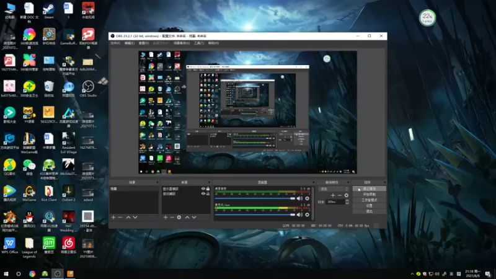Viewport: 496px width, 279px height.
Task: Toggle the lock on the second (game capture) source
Action: pos(208,193)
